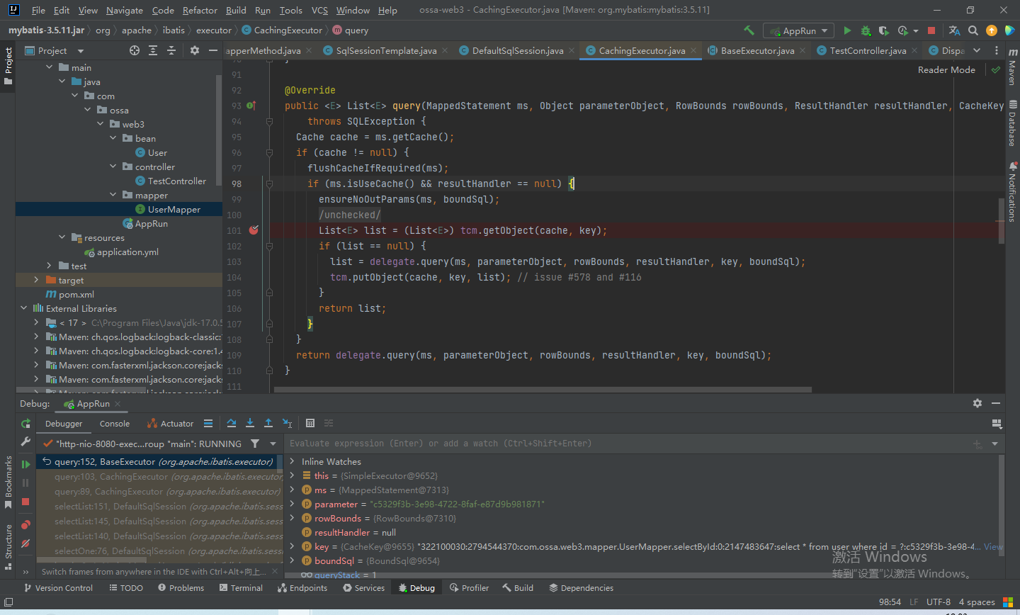
Task: Expand all nodes in Project panel
Action: point(153,50)
